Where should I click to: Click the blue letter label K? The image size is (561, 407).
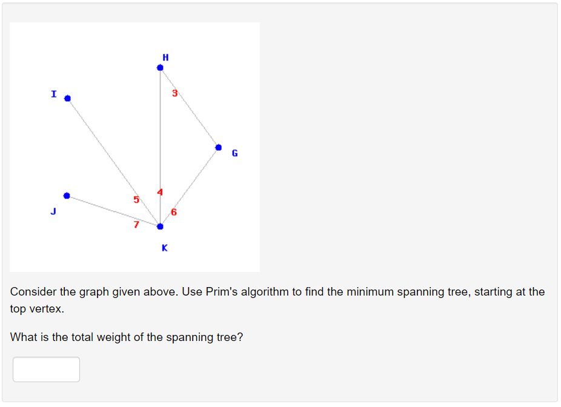164,247
